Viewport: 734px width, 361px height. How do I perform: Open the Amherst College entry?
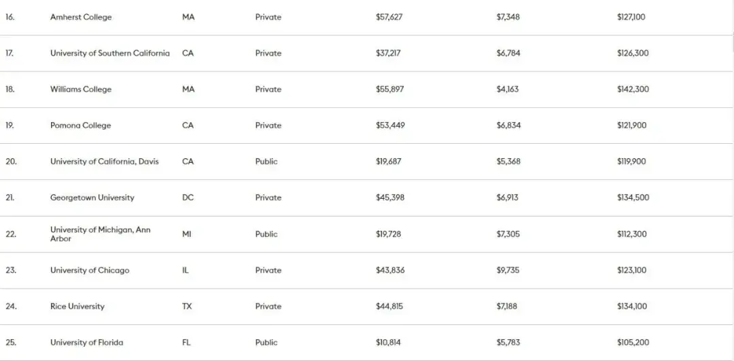(81, 17)
